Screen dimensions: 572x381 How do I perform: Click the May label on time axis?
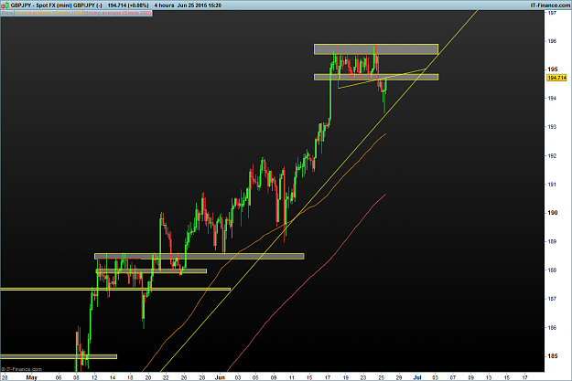tap(32, 377)
